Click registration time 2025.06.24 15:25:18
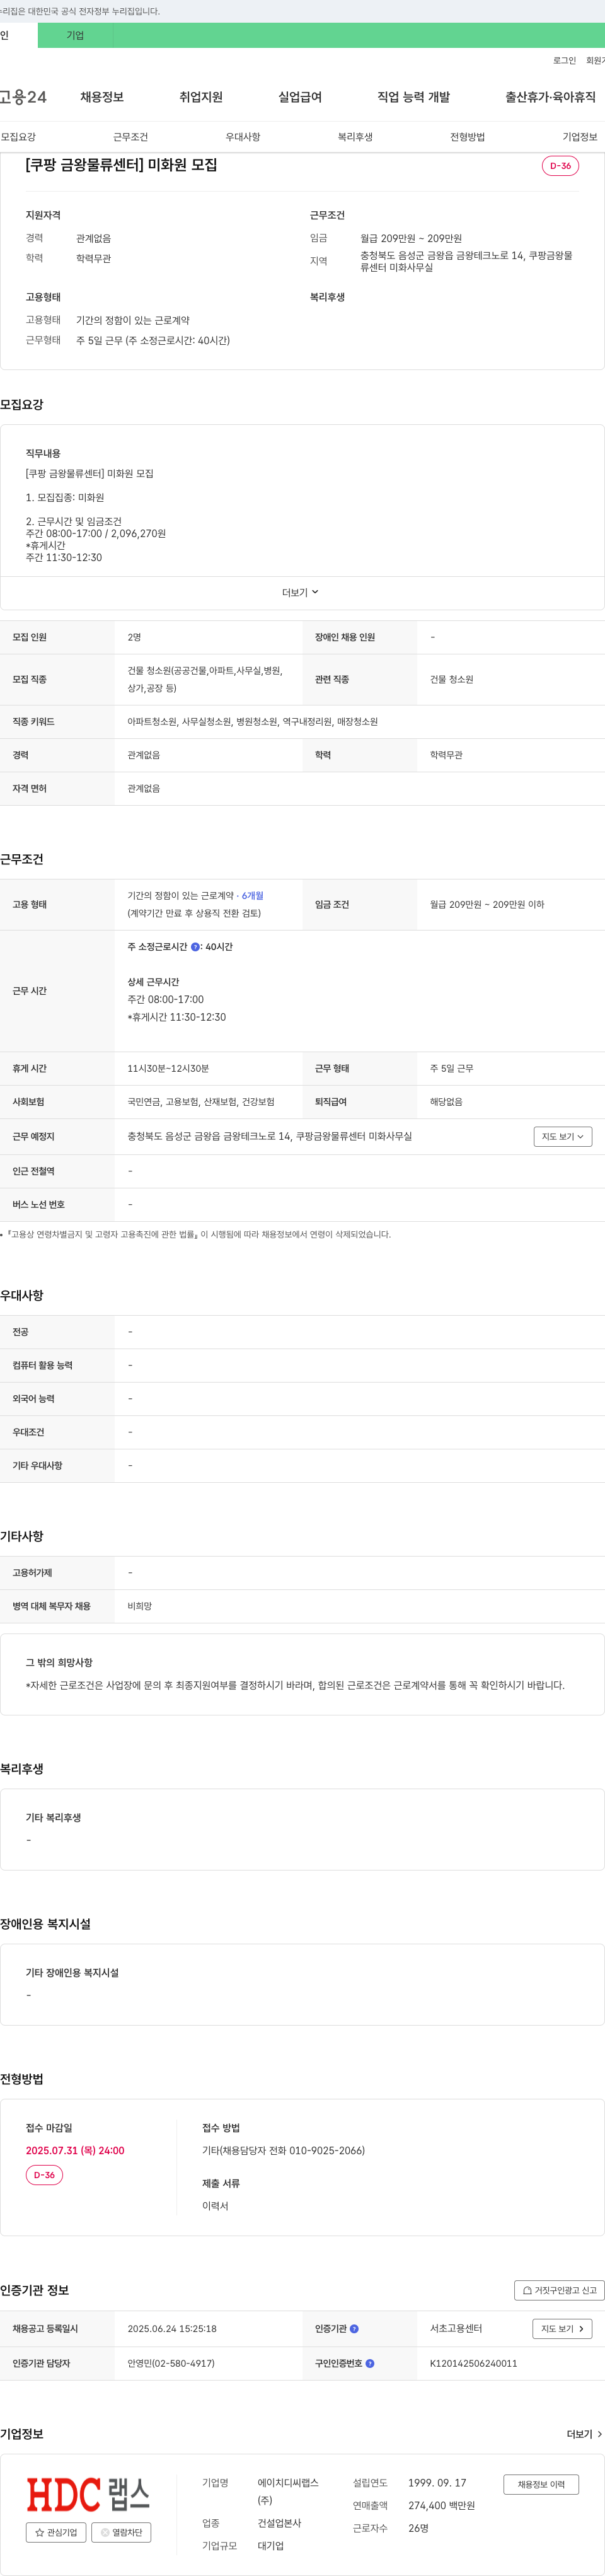Screen dimensions: 605x2576 pyautogui.click(x=172, y=2329)
